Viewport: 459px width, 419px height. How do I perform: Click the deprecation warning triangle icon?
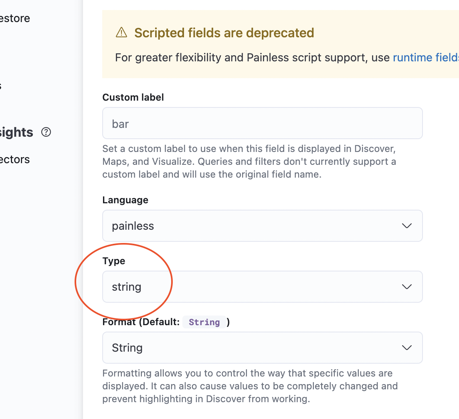(x=121, y=33)
